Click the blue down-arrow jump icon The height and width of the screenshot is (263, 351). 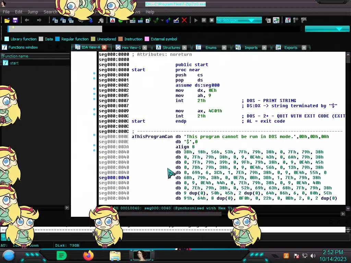[90, 20]
